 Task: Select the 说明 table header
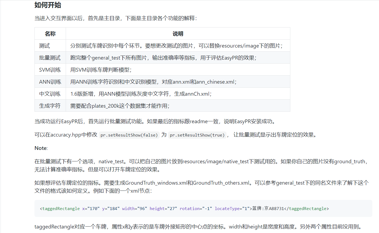[177, 33]
